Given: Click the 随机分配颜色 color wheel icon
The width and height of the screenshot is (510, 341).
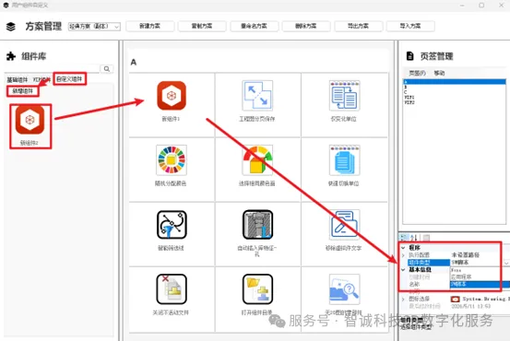Looking at the screenshot, I should pos(172,160).
